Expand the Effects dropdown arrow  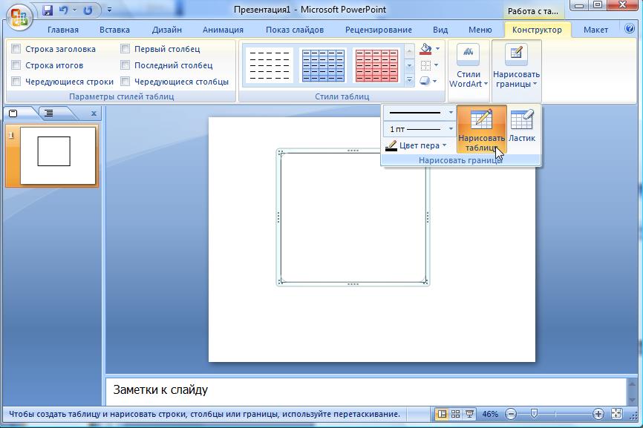coord(434,81)
